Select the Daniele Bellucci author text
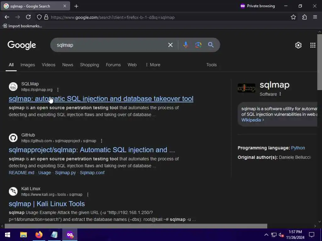 pyautogui.click(x=295, y=158)
